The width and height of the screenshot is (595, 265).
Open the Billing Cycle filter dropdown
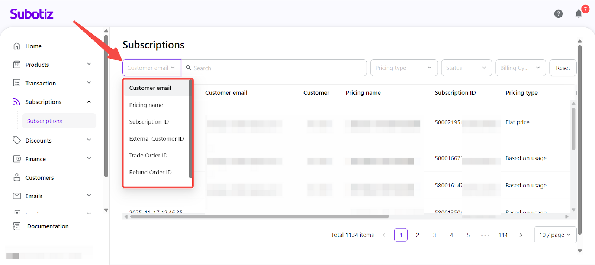(x=520, y=68)
